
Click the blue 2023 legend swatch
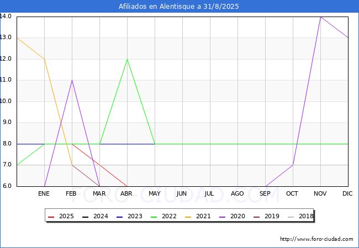point(119,217)
